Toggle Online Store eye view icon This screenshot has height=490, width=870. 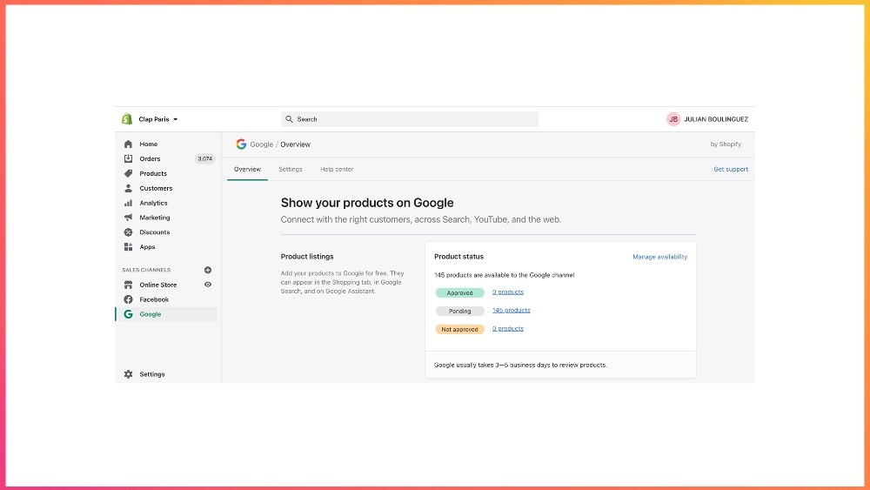coord(208,285)
